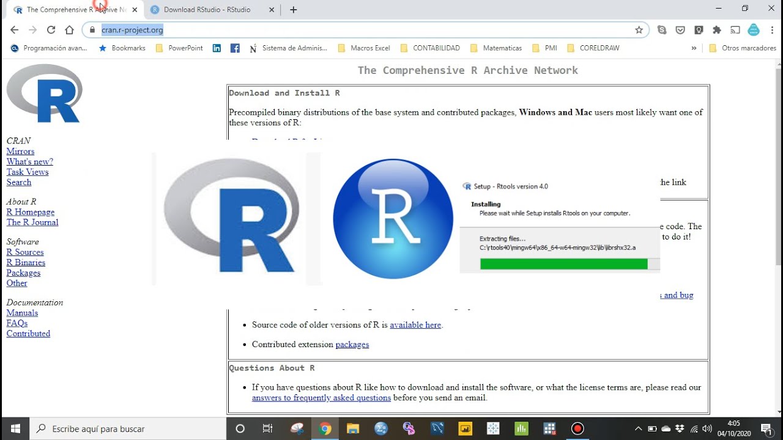The image size is (783, 440).
Task: Open Cortana circle in taskbar
Action: tap(240, 428)
